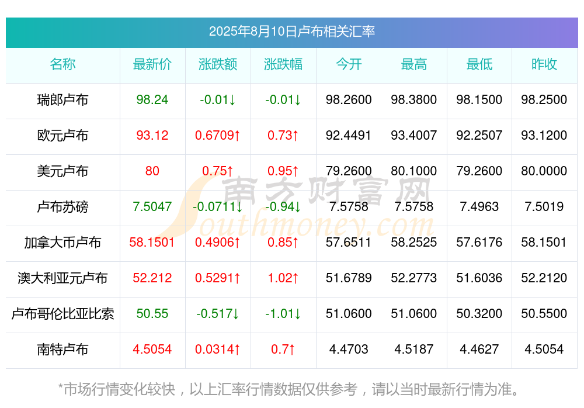Select the 今开 column header
The image size is (584, 408).
[x=349, y=64]
